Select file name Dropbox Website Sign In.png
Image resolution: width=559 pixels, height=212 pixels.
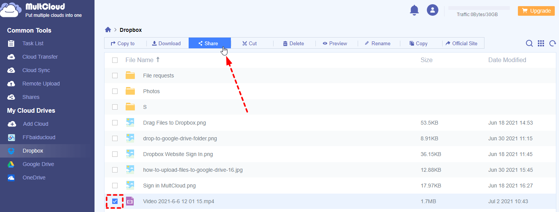(178, 154)
